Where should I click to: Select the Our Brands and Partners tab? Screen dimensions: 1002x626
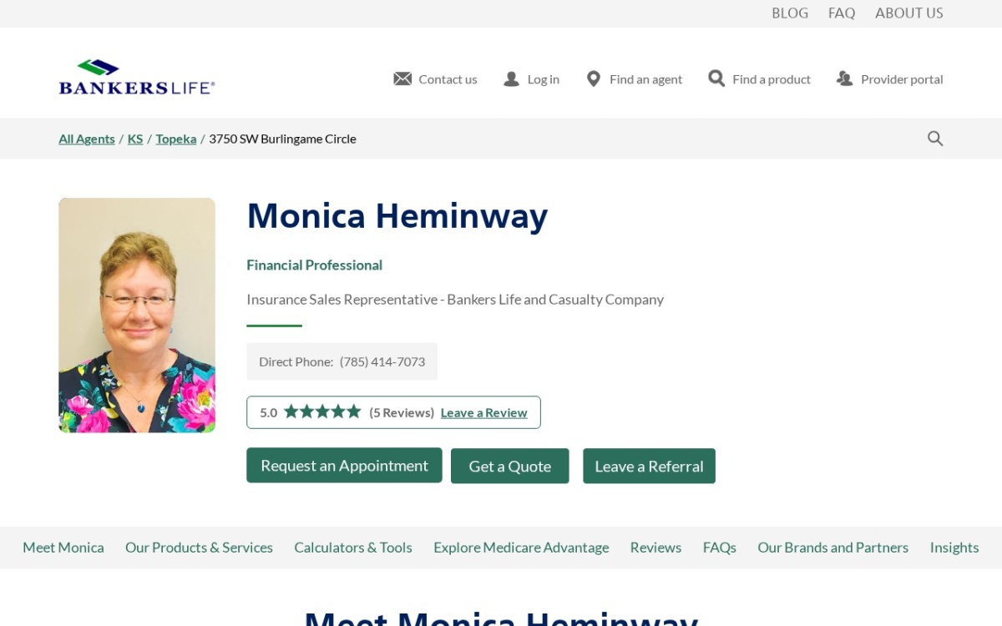click(832, 548)
